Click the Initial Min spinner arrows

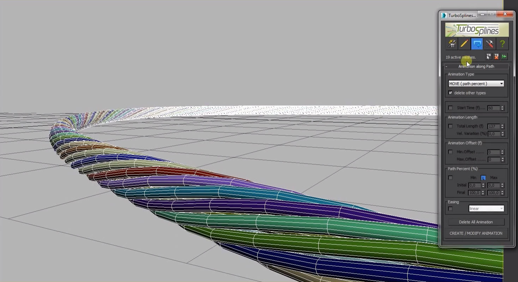(483, 185)
